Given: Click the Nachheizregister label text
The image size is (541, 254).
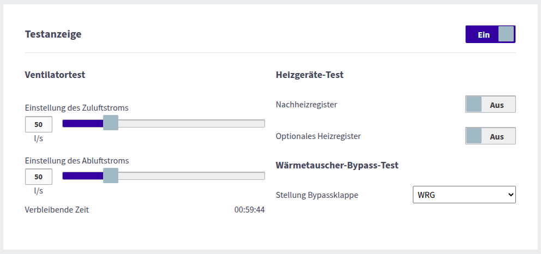Looking at the screenshot, I should coord(306,105).
